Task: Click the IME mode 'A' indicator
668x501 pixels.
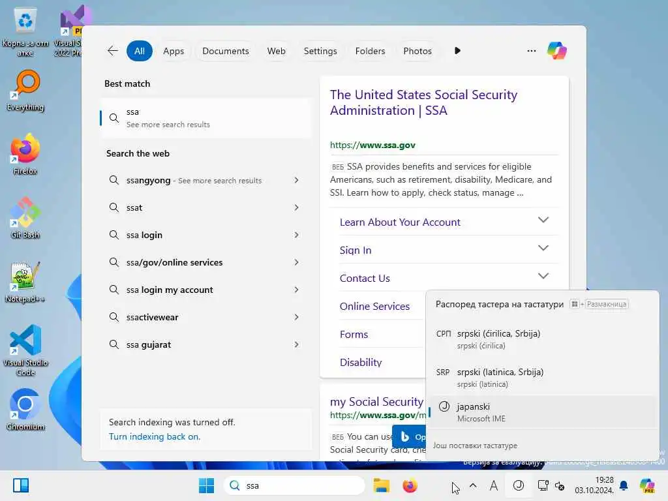Action: [x=494, y=485]
